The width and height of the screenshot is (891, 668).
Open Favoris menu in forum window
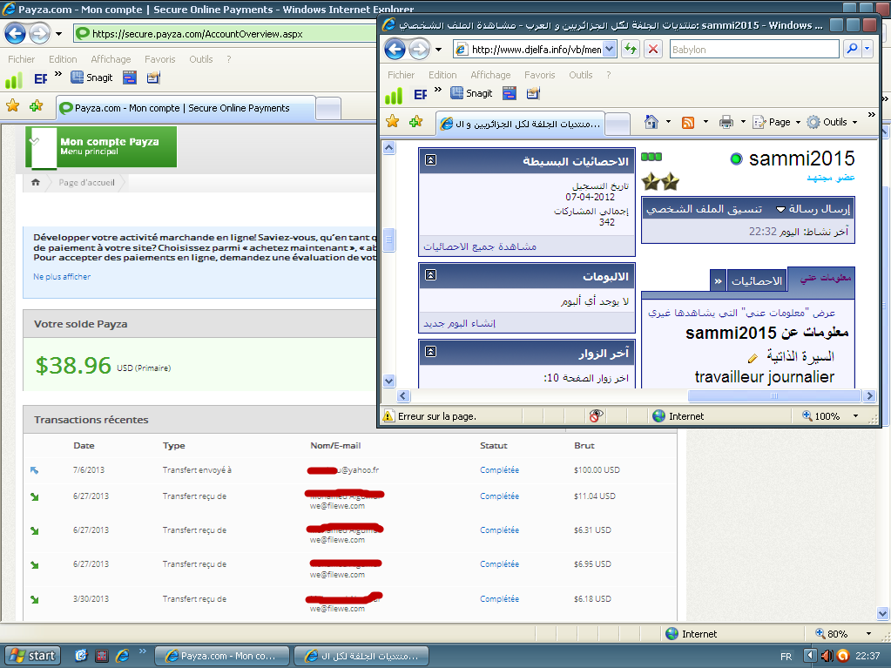tap(540, 75)
